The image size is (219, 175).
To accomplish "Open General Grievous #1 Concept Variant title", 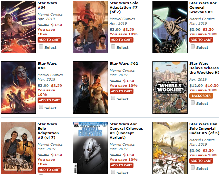I will [x=126, y=131].
